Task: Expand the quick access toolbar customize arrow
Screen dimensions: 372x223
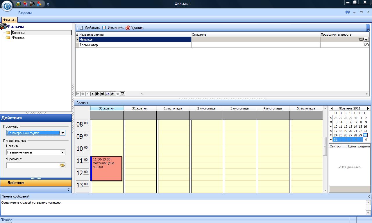Action: coord(48,4)
